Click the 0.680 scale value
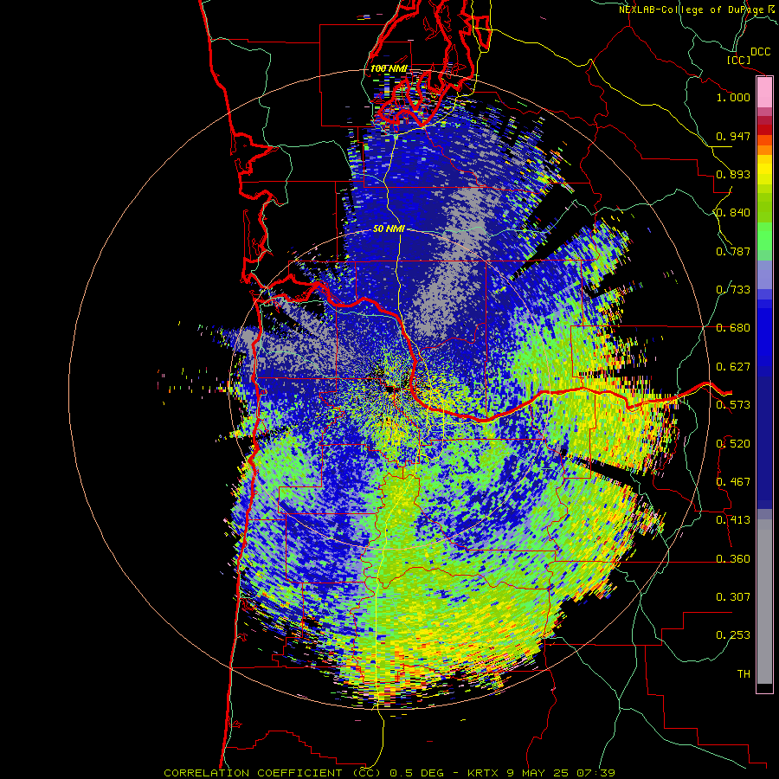This screenshot has width=779, height=779. (733, 328)
